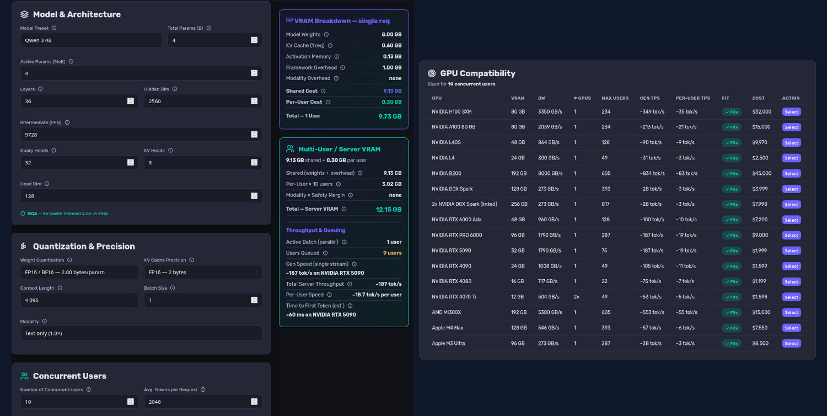The width and height of the screenshot is (827, 416).
Task: Click the Hidden Dim stepper control
Action: 254,102
